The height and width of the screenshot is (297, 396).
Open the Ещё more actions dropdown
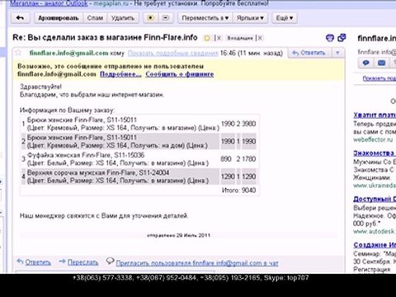coord(285,18)
